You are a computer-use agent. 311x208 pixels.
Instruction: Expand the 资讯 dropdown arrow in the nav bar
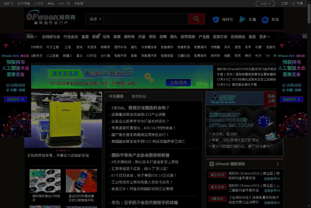pyautogui.click(x=36, y=37)
